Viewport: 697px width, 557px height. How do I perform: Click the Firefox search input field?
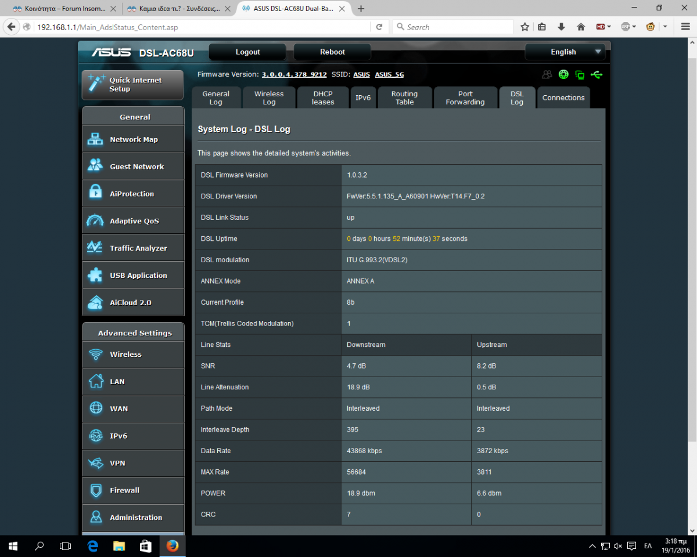point(456,27)
